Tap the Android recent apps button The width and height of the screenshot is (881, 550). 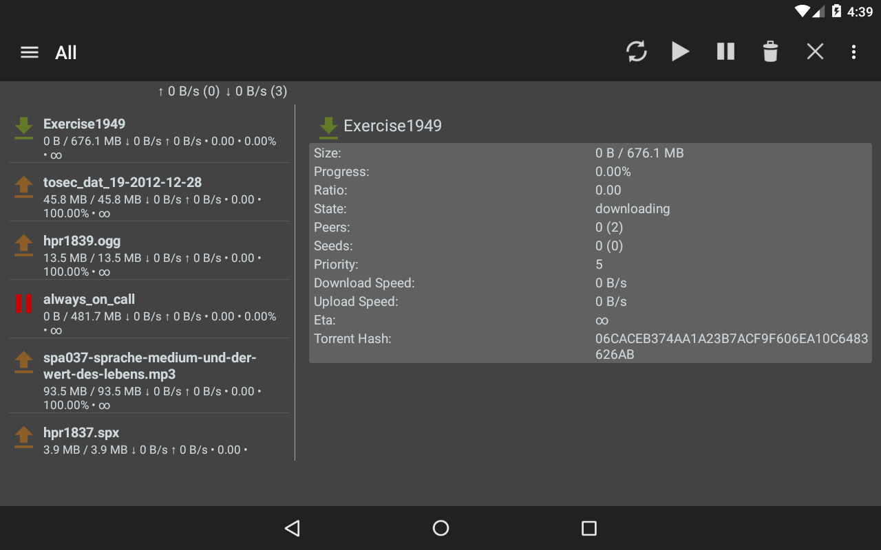coord(588,528)
